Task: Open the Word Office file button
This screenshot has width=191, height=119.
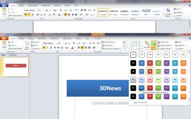Action: point(4,6)
